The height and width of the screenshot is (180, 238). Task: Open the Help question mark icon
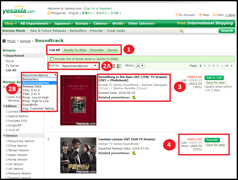coord(200,15)
